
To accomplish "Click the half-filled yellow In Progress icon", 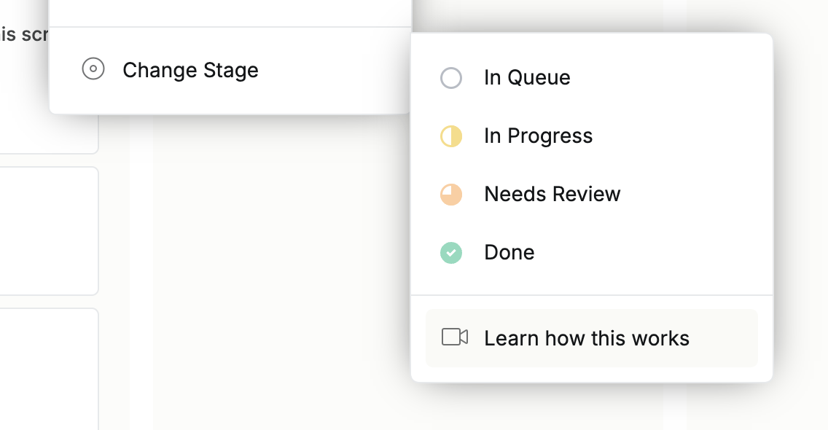I will [451, 136].
